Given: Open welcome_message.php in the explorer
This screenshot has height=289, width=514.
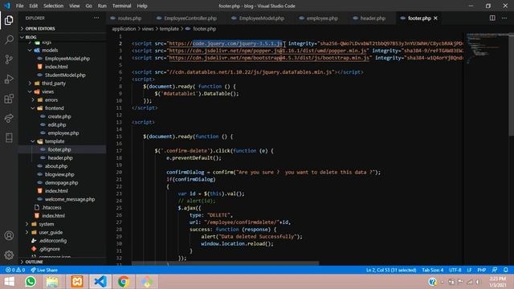Looking at the screenshot, I should (70, 199).
